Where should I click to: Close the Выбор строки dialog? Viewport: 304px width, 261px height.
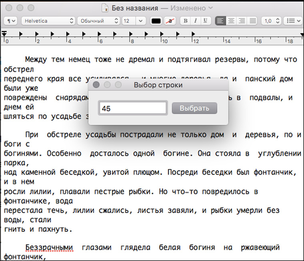(96, 85)
